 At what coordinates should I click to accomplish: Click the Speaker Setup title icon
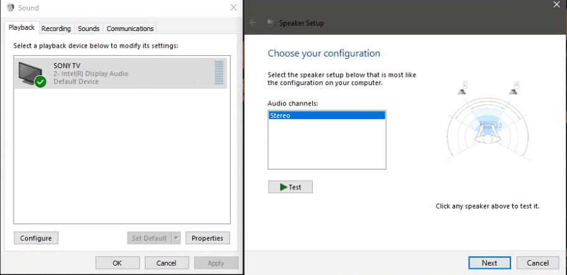pyautogui.click(x=271, y=23)
